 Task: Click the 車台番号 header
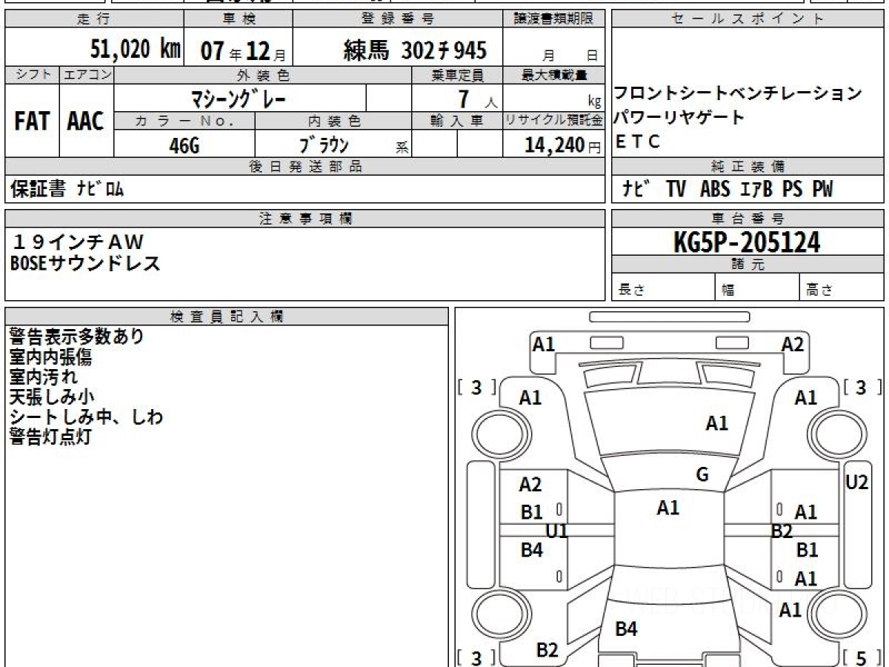tap(748, 219)
